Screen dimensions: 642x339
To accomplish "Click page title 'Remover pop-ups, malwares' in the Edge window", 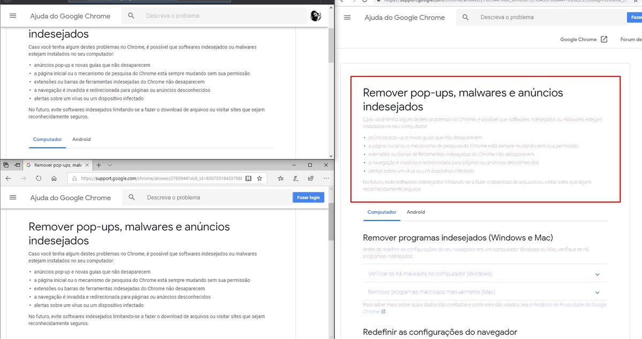I will click(x=129, y=233).
